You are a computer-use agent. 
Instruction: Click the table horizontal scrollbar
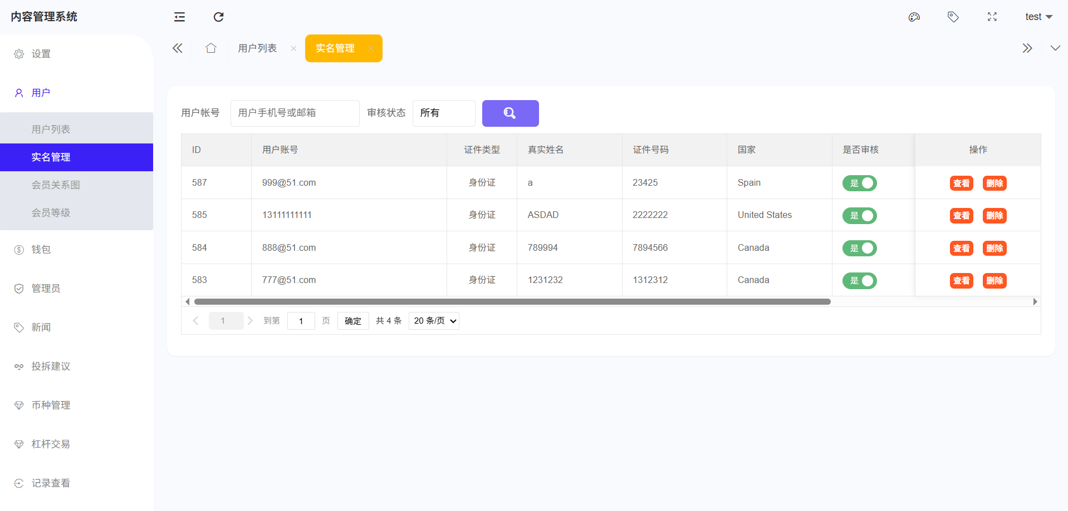tap(512, 302)
